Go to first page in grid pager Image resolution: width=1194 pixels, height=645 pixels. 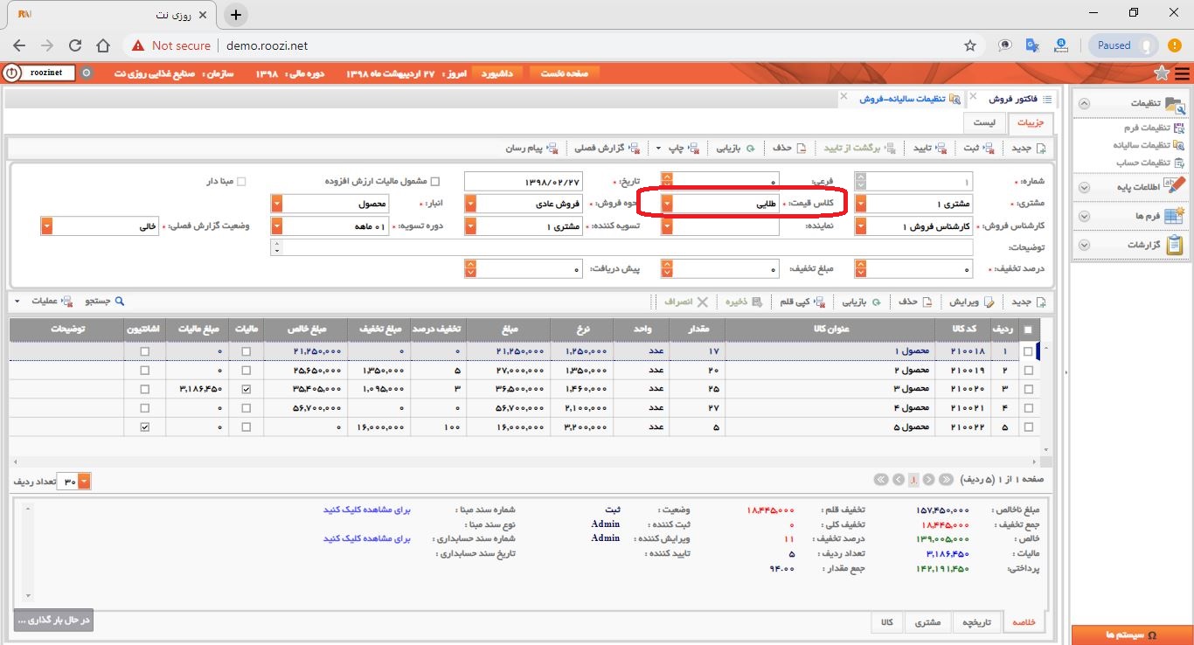tap(947, 479)
